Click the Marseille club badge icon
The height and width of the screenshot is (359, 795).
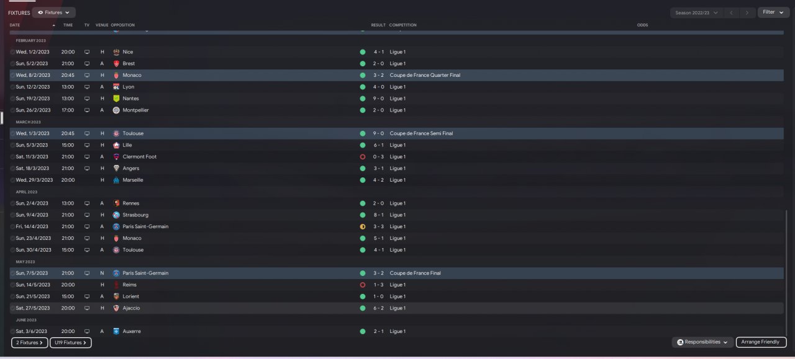click(x=116, y=180)
